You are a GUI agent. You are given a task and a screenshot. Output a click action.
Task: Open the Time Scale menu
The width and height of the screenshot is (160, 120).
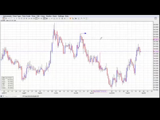[x=26, y=16]
